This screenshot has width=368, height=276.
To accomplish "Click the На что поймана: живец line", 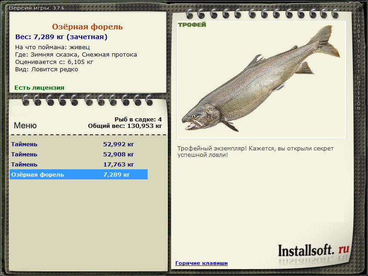I will point(52,47).
